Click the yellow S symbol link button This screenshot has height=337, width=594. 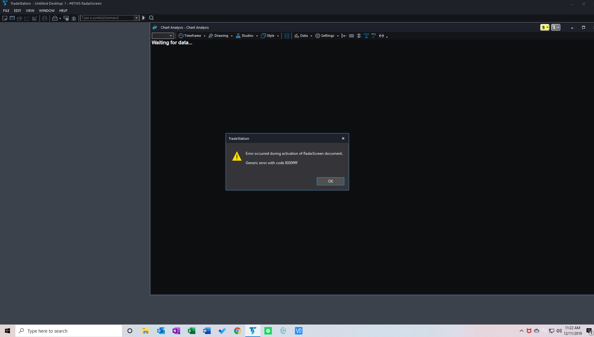545,27
